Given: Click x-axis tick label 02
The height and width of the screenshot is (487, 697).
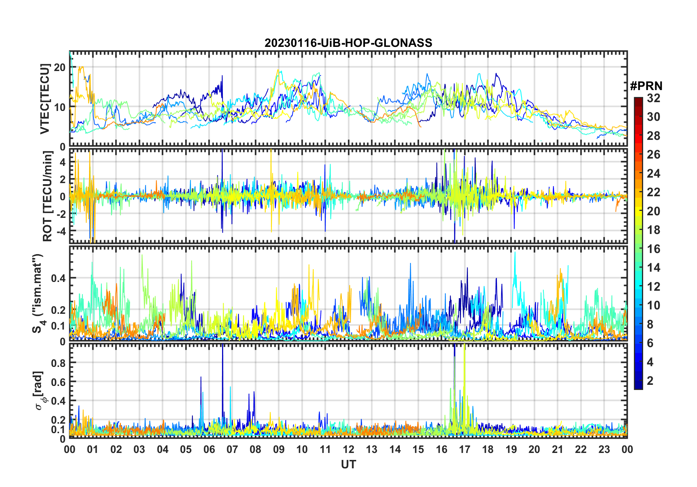Looking at the screenshot, I should pyautogui.click(x=116, y=449).
